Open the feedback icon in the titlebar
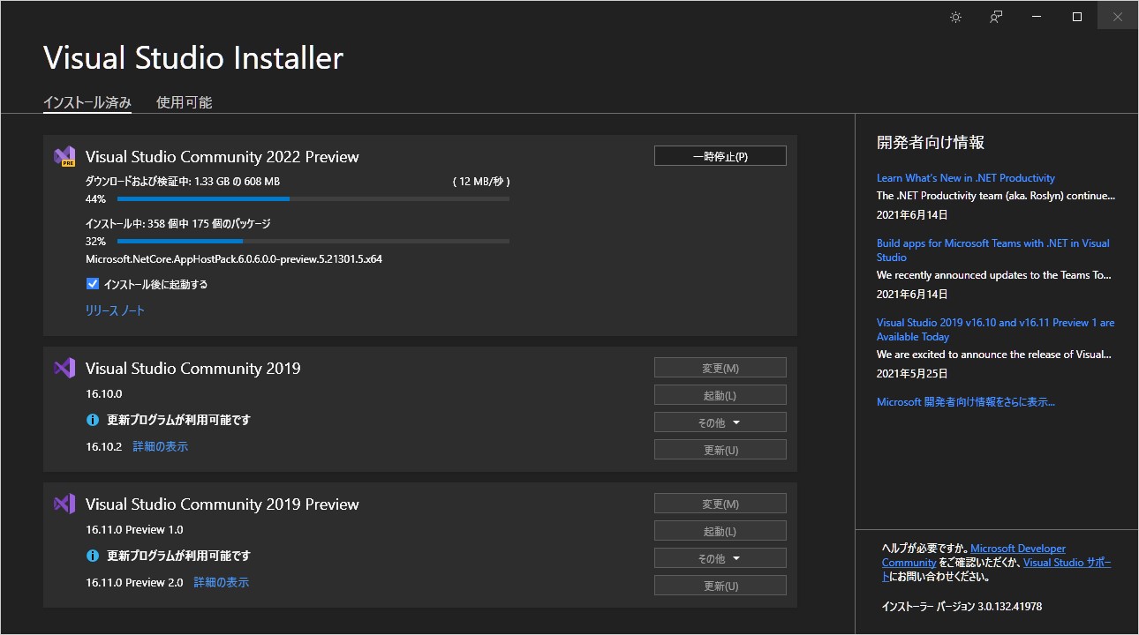Viewport: 1139px width, 635px height. coord(995,16)
